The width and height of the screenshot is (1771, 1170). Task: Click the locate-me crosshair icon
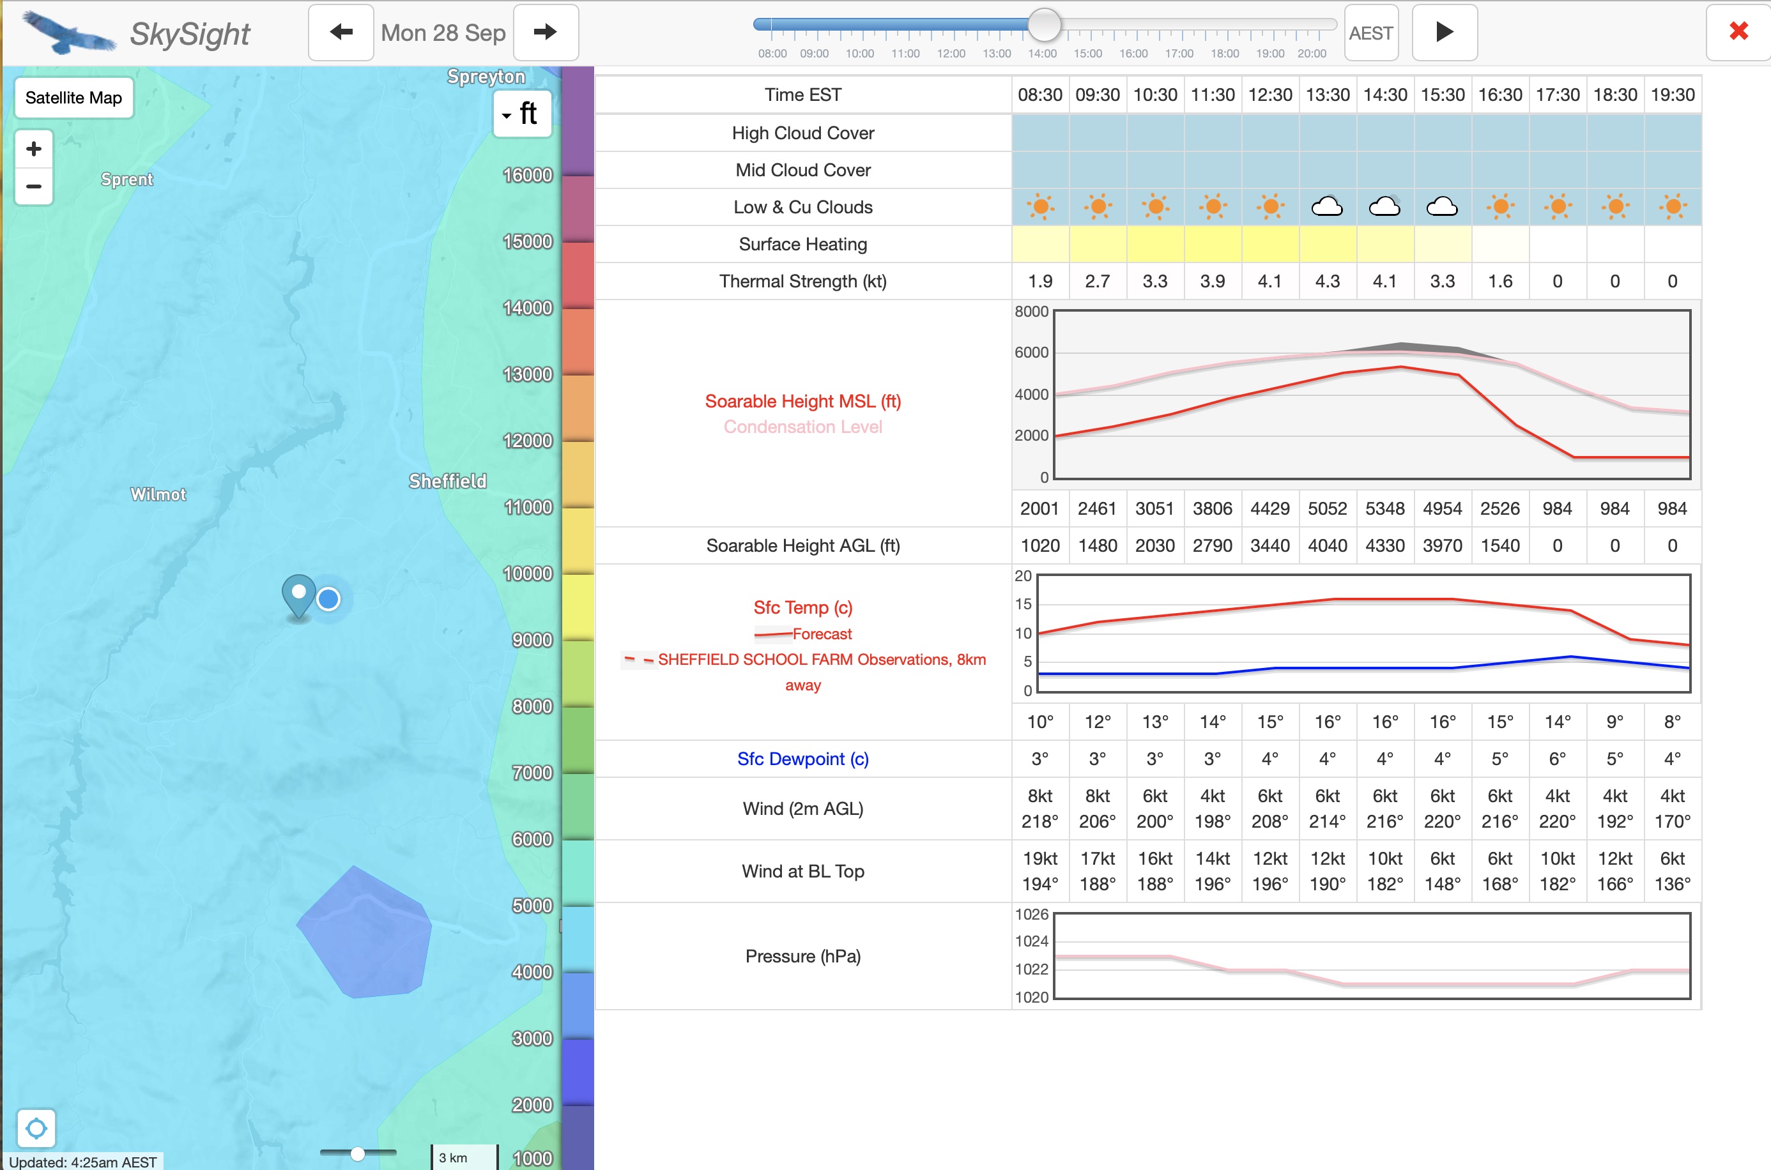(36, 1127)
